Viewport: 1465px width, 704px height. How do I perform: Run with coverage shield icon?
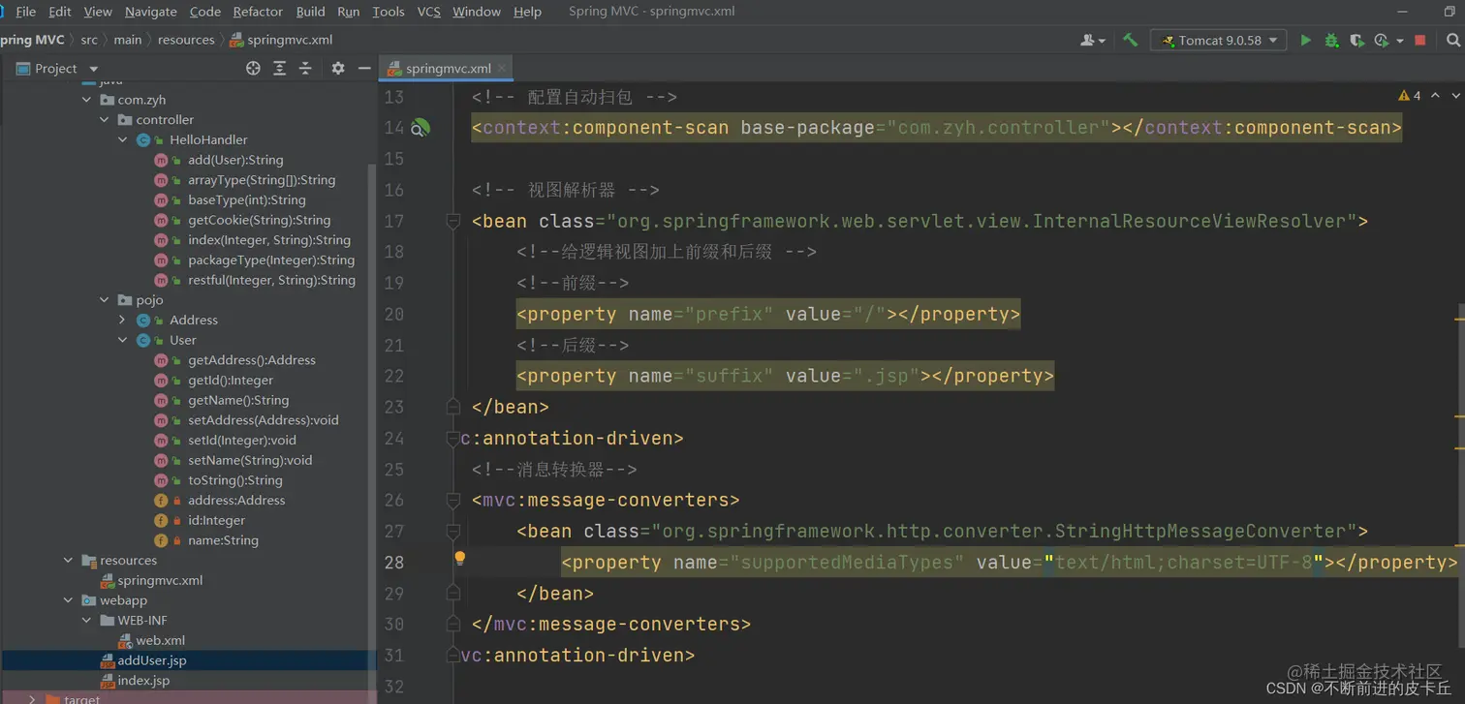[x=1356, y=40]
